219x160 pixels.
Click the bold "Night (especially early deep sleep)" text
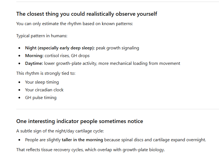[x=60, y=48]
